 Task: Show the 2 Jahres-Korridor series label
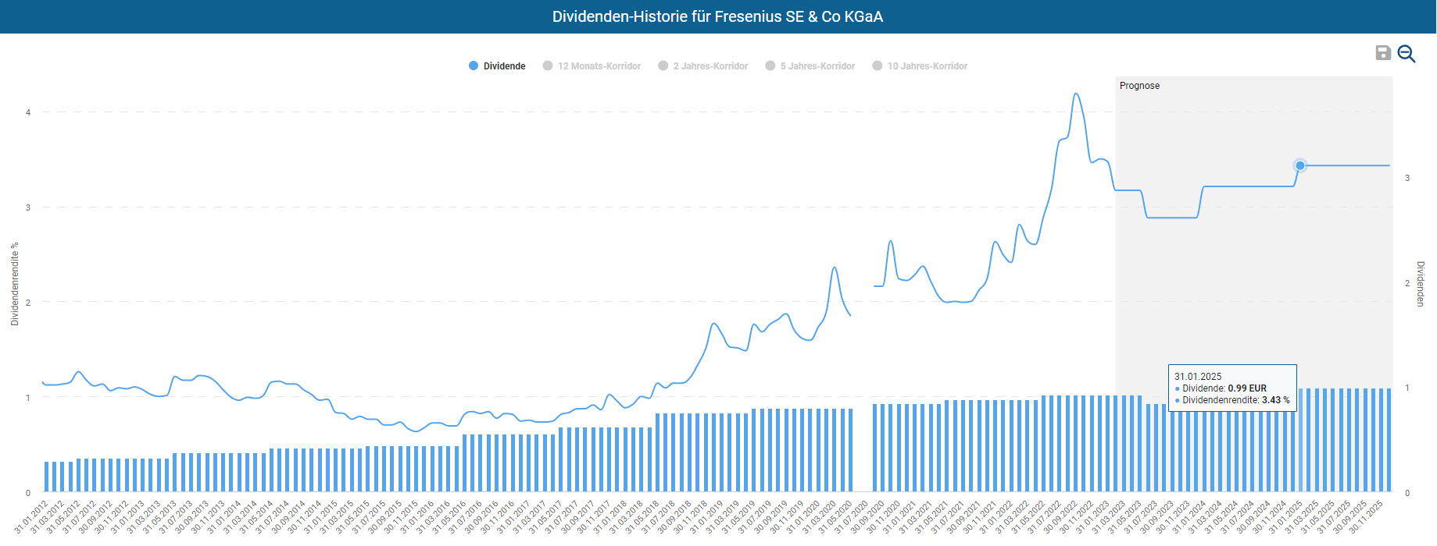click(710, 66)
